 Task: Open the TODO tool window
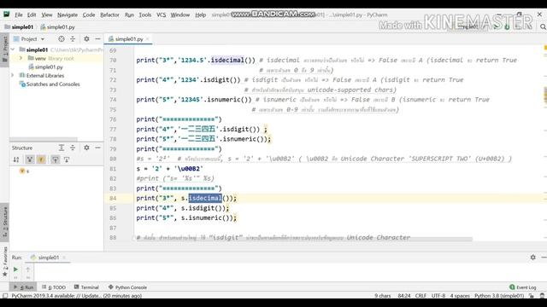pyautogui.click(x=54, y=287)
